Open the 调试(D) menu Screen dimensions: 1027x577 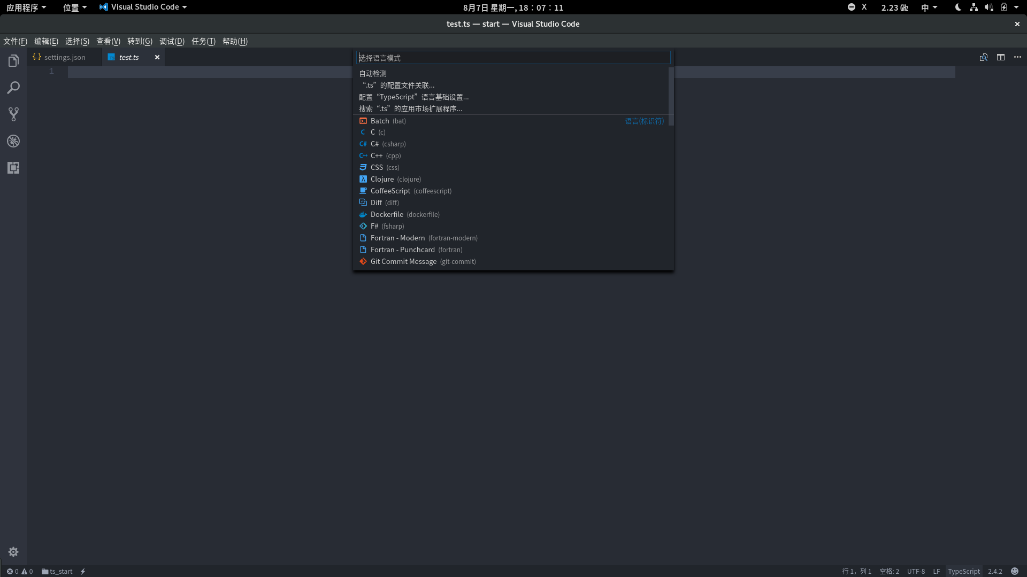coord(172,41)
